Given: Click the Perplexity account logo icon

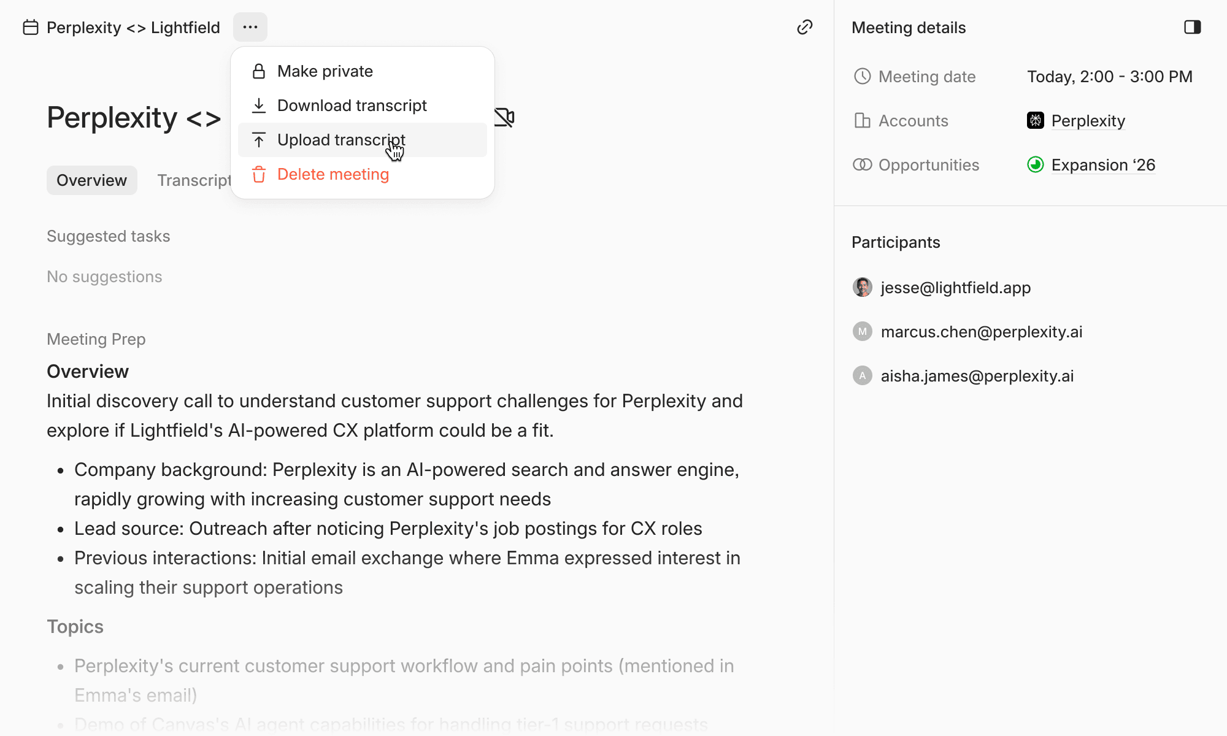Looking at the screenshot, I should (1036, 120).
